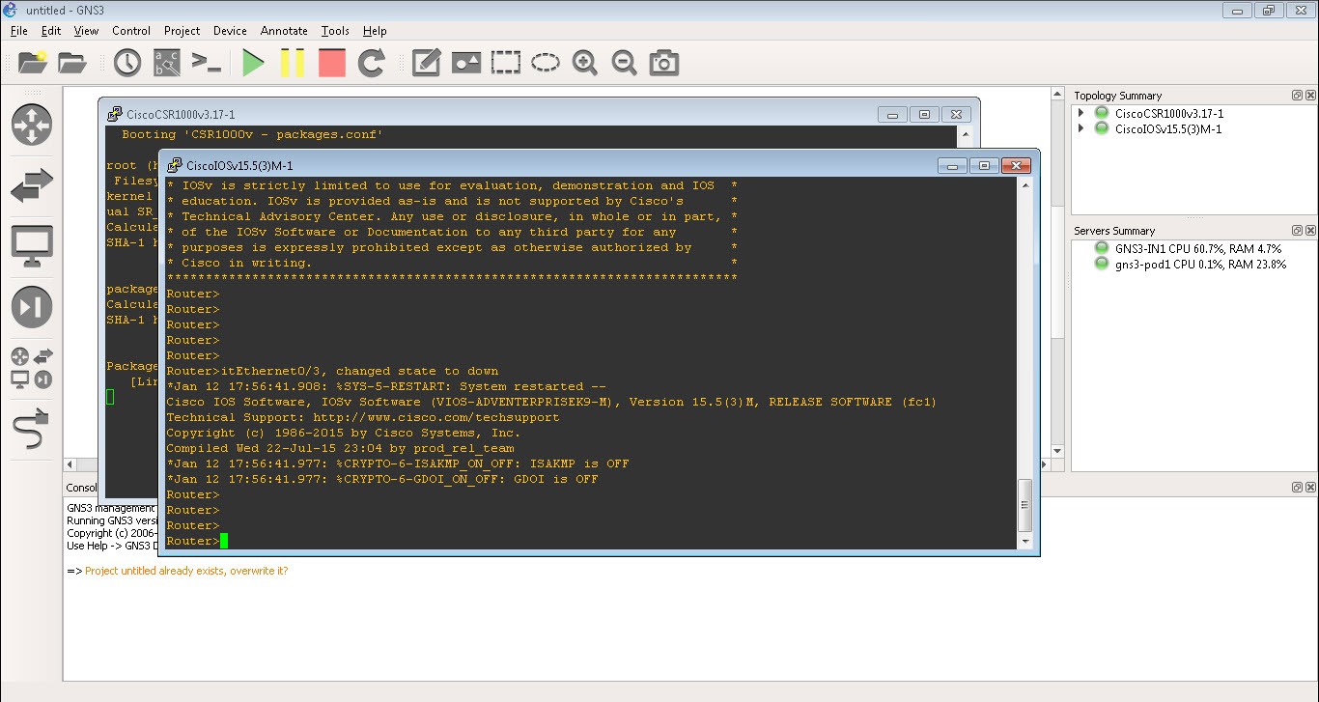Open the Project menu
1319x702 pixels.
coord(182,31)
